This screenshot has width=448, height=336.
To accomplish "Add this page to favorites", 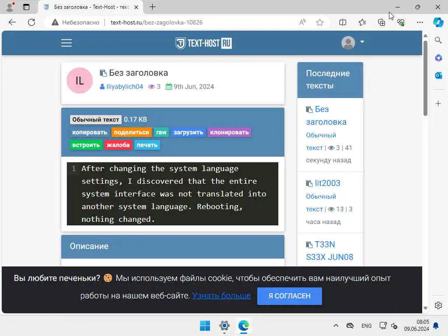I will pyautogui.click(x=320, y=22).
